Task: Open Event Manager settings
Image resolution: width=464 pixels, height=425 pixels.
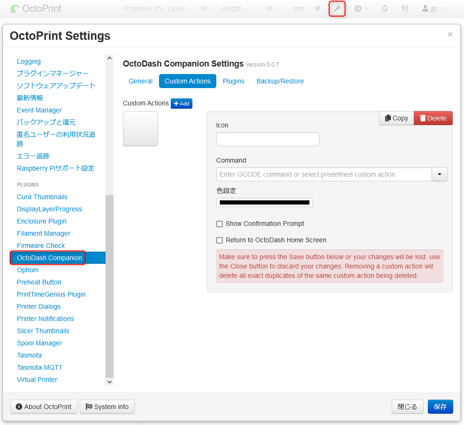Action: pyautogui.click(x=39, y=110)
